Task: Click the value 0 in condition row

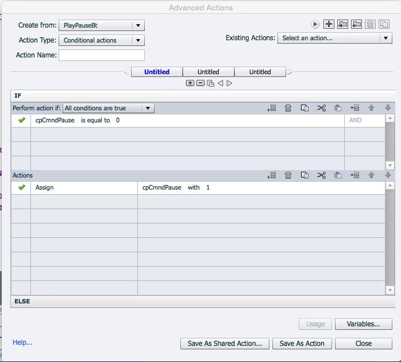Action: tap(118, 120)
